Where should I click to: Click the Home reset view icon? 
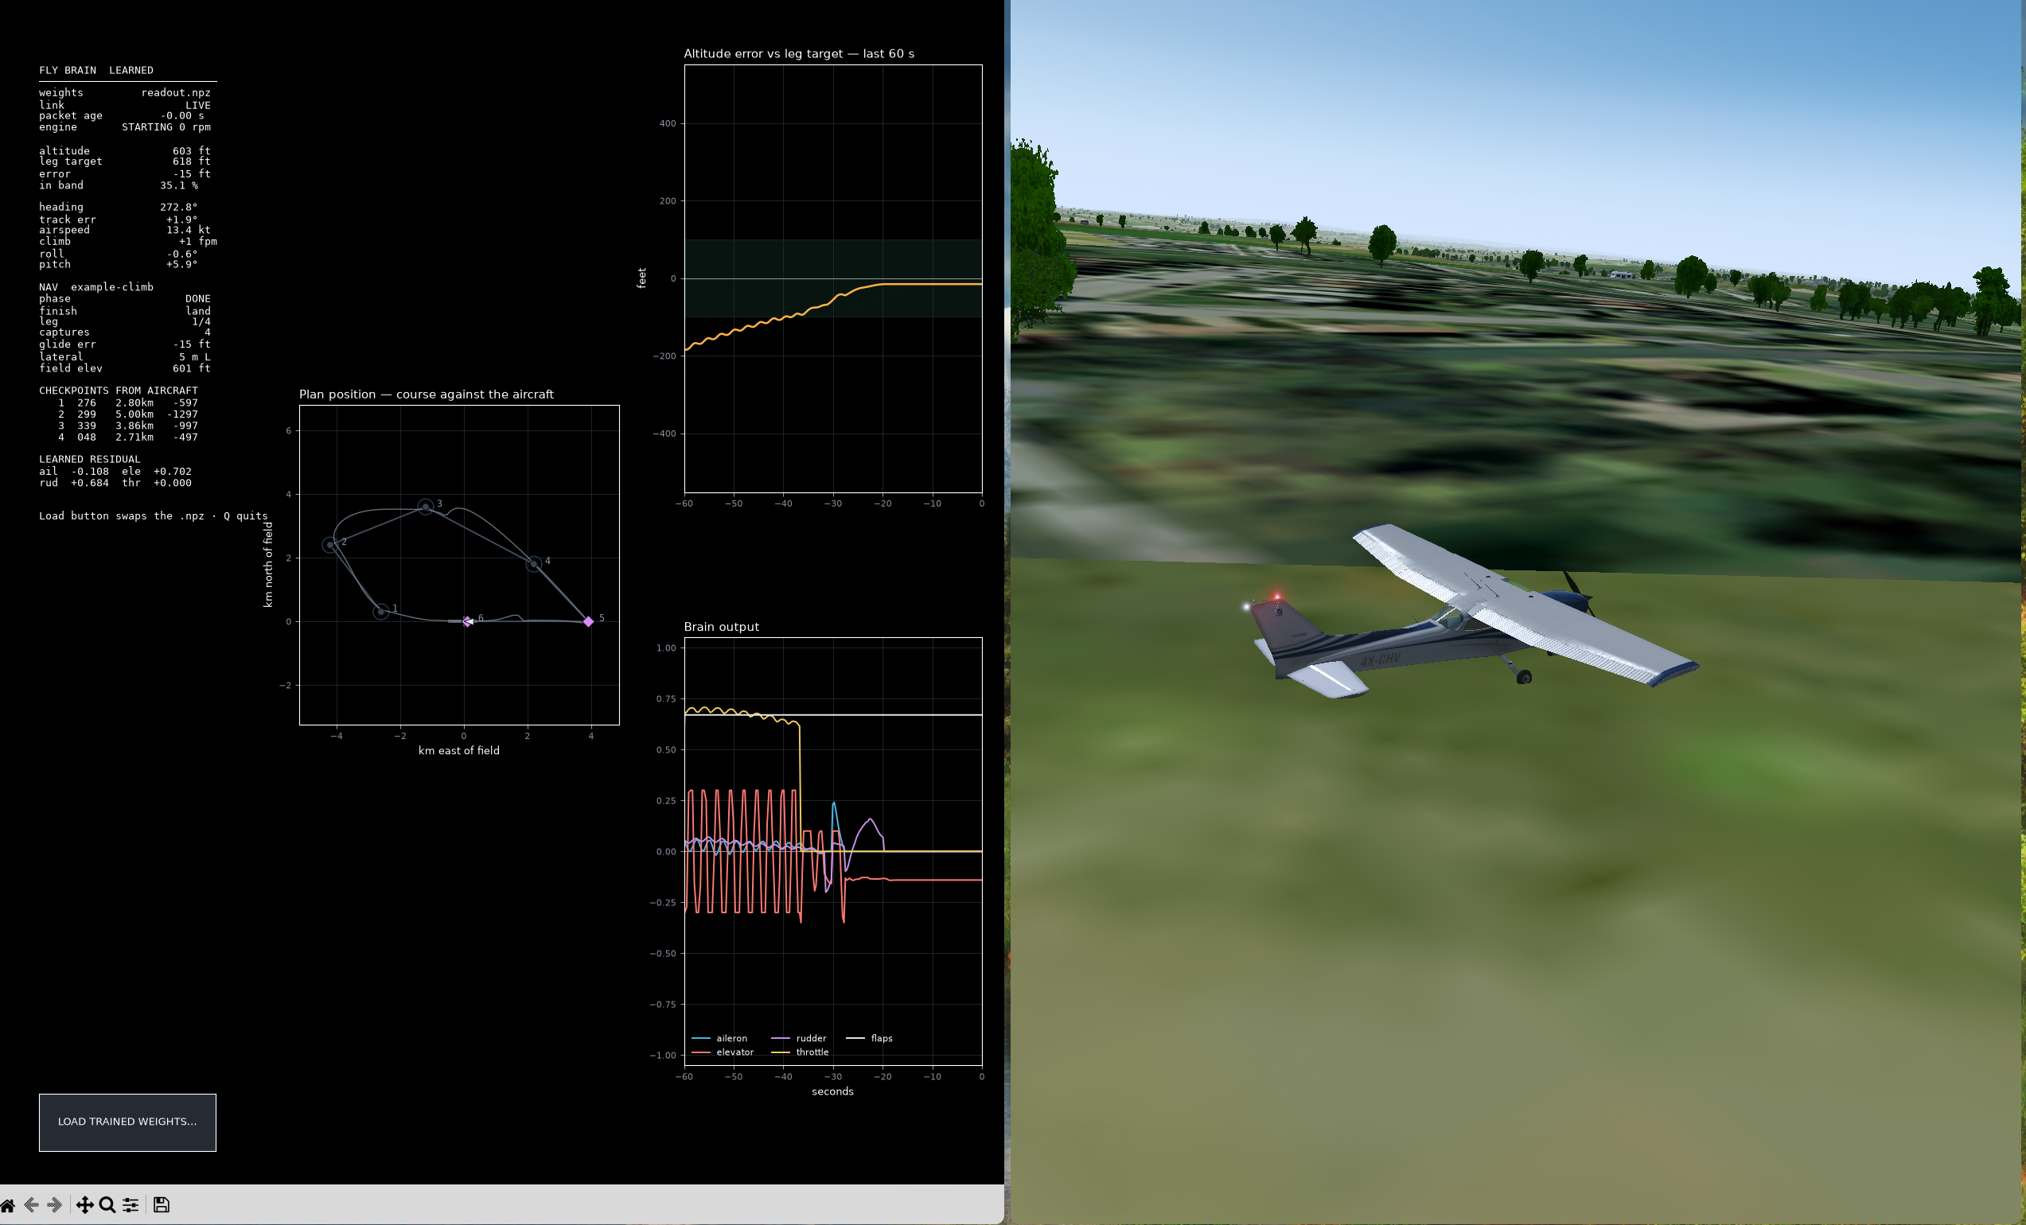pyautogui.click(x=7, y=1205)
